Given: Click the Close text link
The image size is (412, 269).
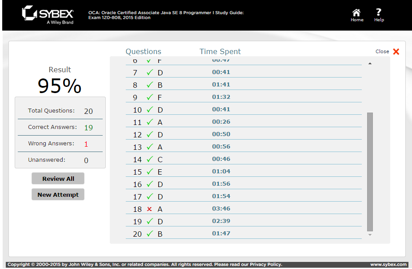Looking at the screenshot, I should 382,51.
